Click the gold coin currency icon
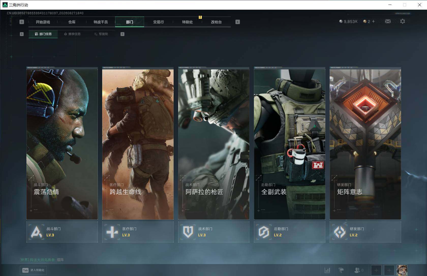This screenshot has width=427, height=276. 365,21
